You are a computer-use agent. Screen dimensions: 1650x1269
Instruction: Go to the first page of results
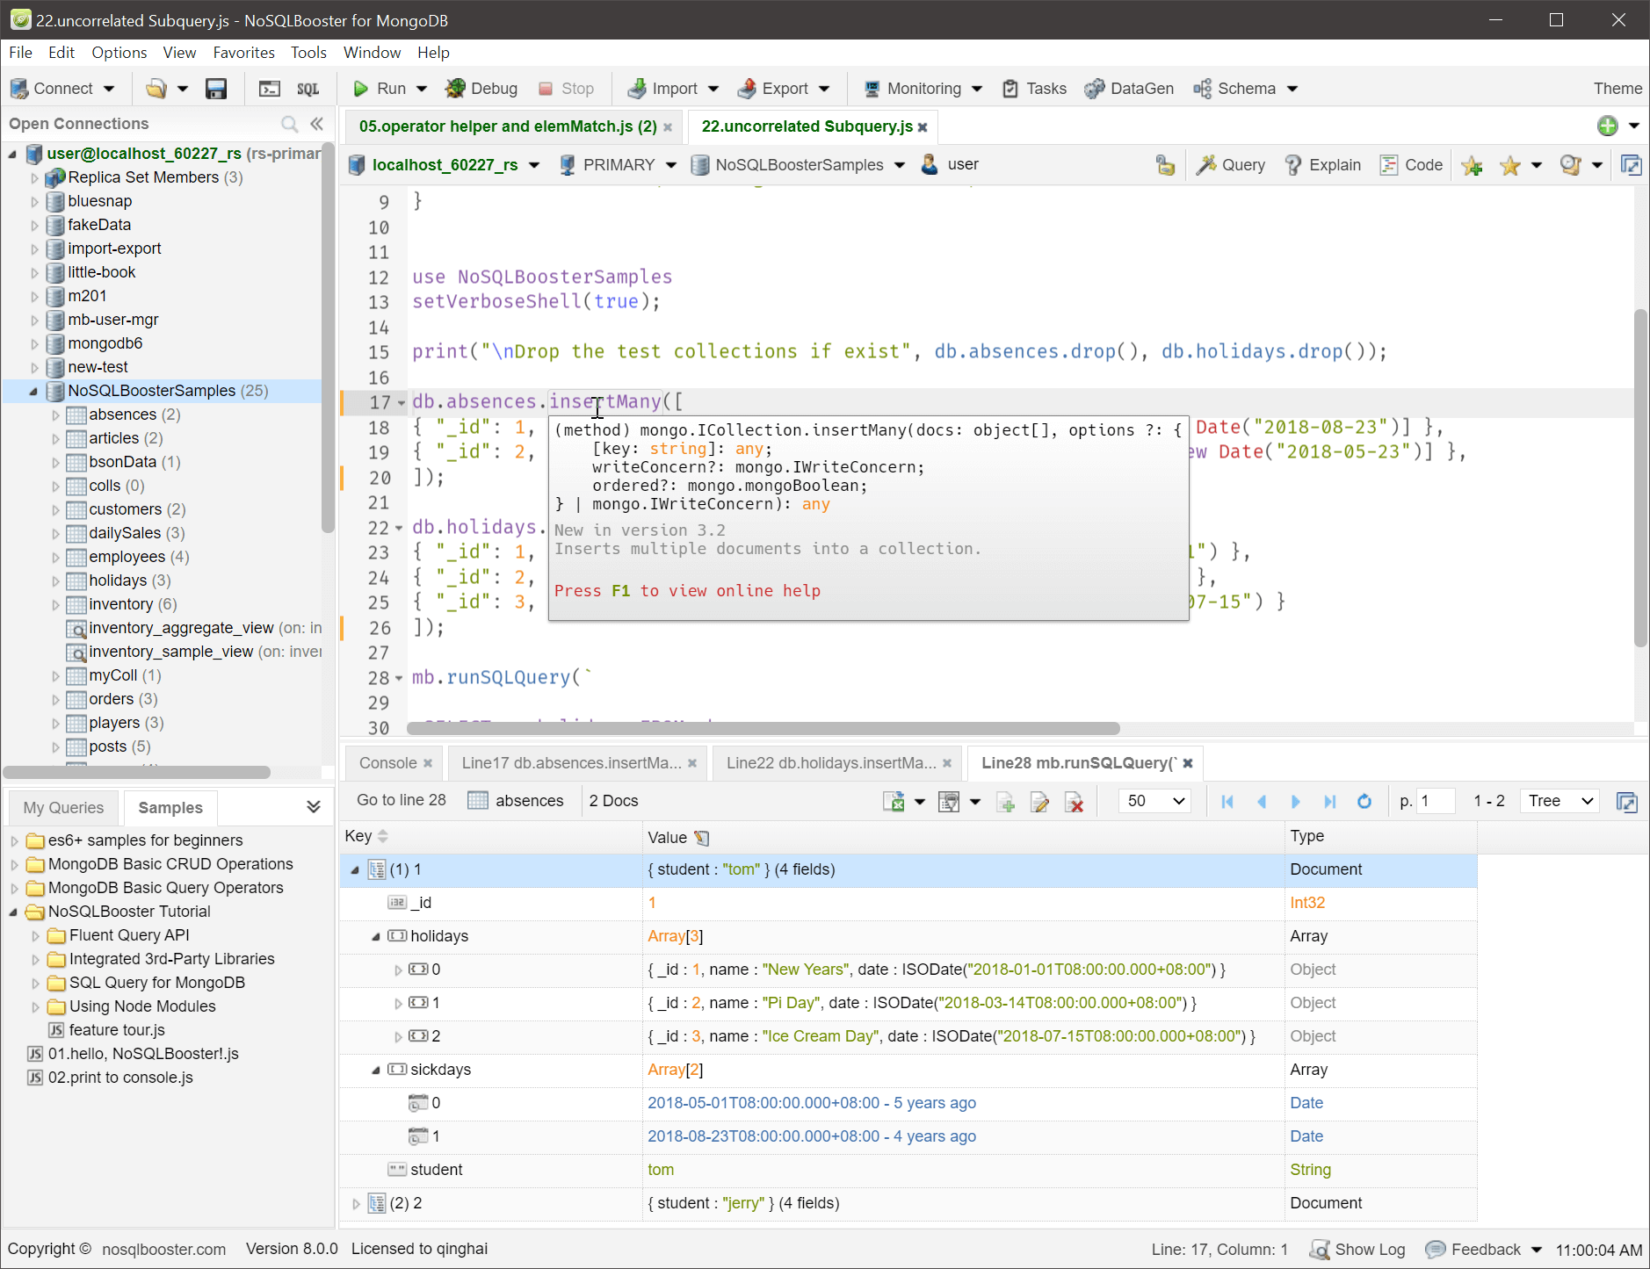(x=1227, y=801)
